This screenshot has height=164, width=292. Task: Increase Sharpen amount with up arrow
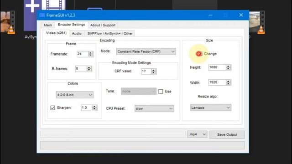[94, 106]
